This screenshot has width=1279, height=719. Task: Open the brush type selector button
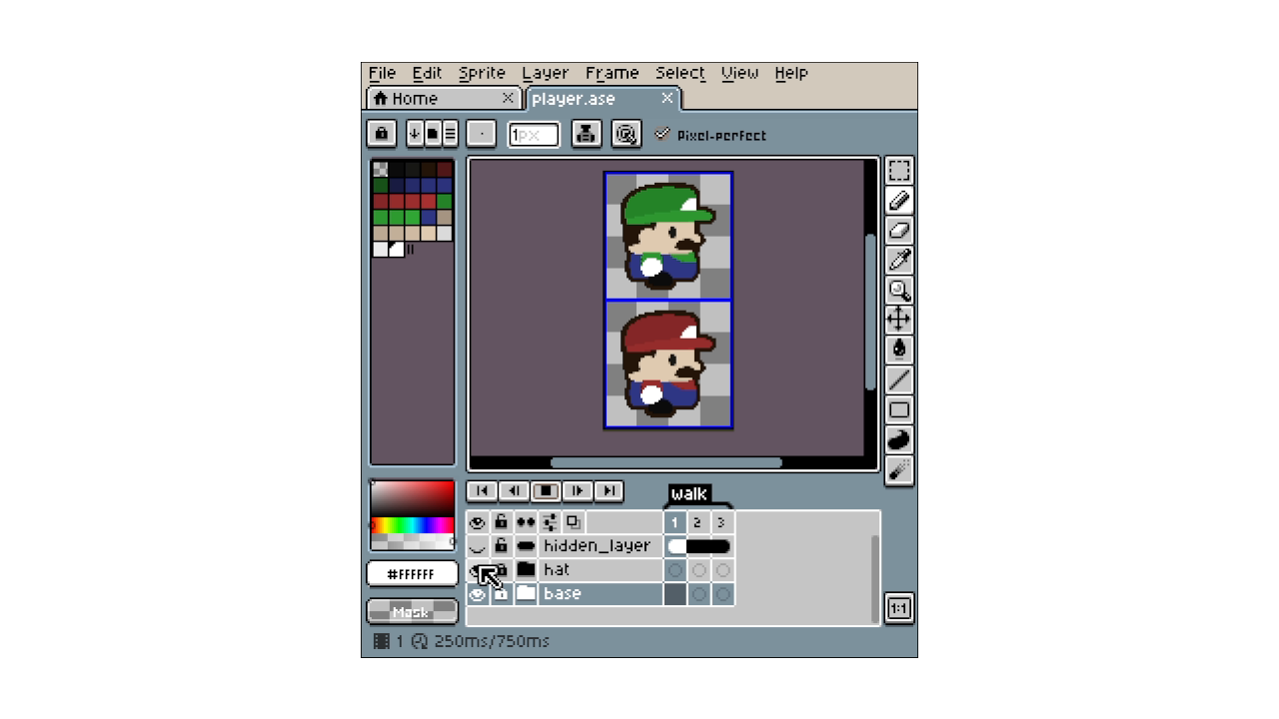tap(482, 134)
